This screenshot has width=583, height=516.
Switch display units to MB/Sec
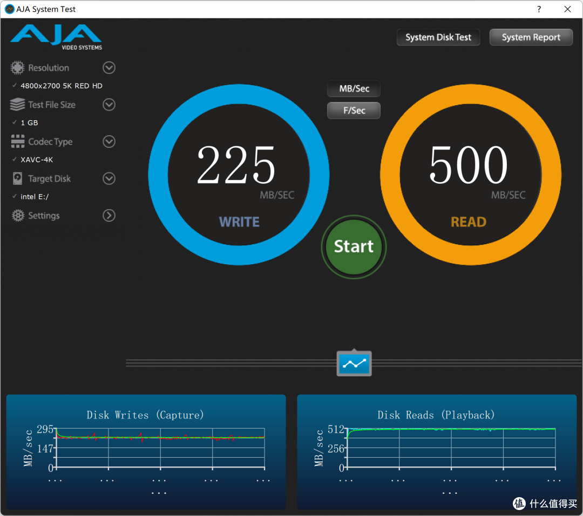click(354, 89)
